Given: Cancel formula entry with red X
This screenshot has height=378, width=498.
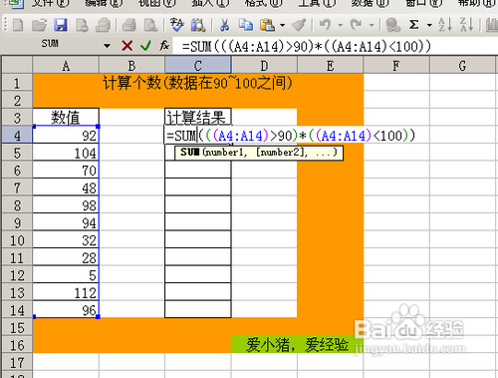Looking at the screenshot, I should (127, 46).
